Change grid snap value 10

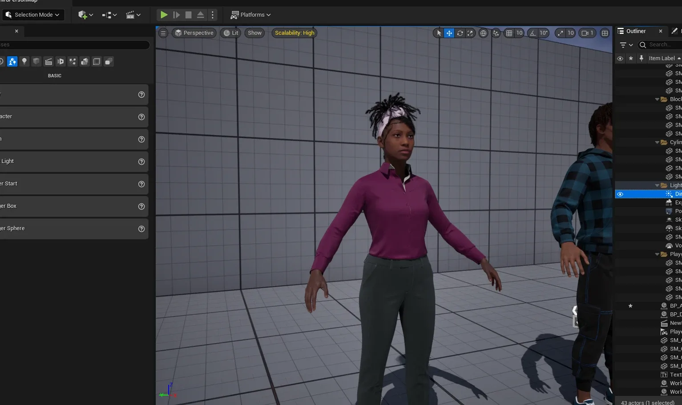(x=519, y=33)
